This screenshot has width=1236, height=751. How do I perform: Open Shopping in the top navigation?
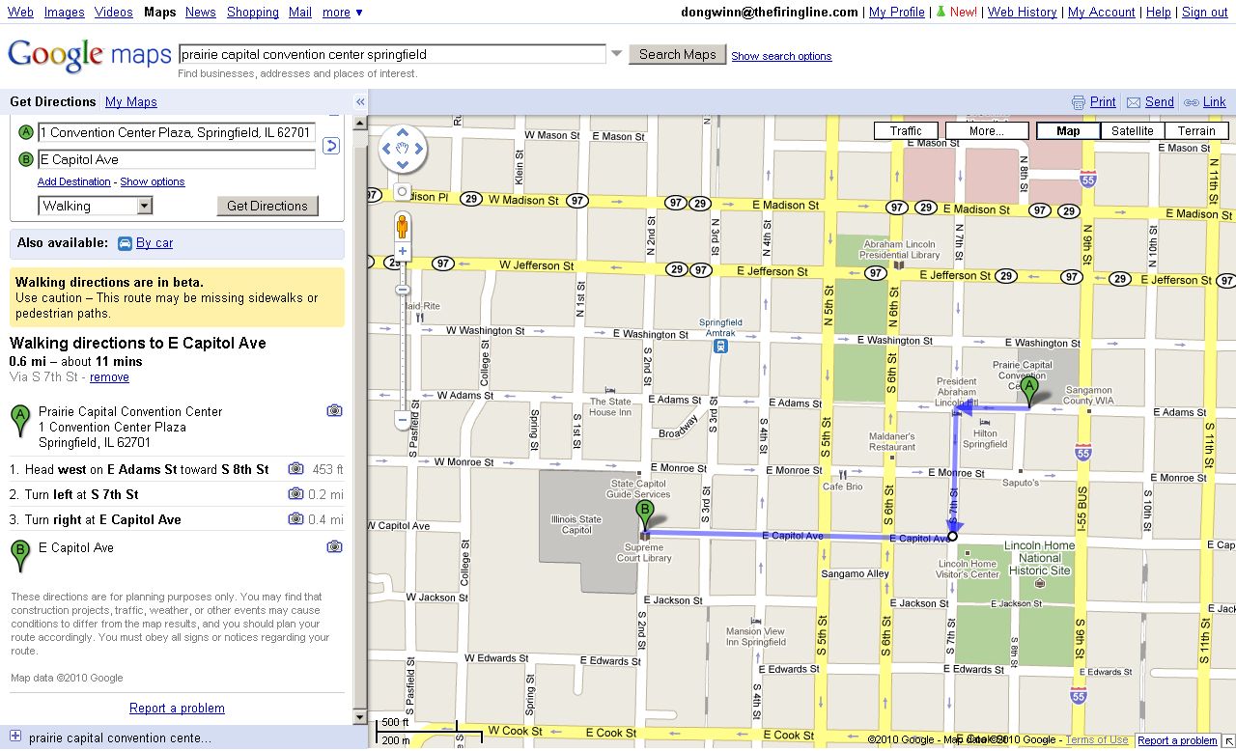(253, 13)
